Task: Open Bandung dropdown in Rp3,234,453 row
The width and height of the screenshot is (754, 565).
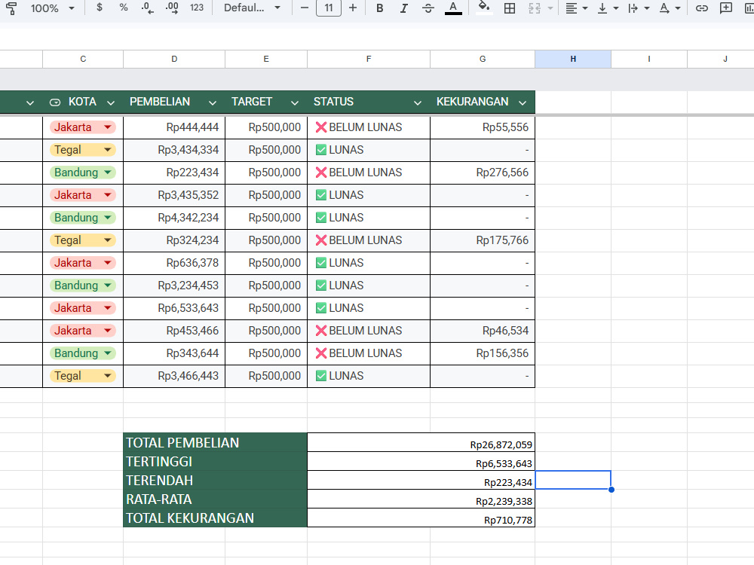Action: coord(108,286)
